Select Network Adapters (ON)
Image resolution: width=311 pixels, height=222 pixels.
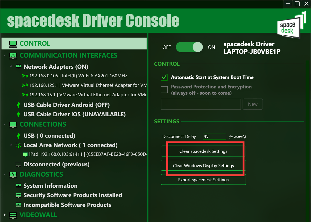(x=56, y=67)
